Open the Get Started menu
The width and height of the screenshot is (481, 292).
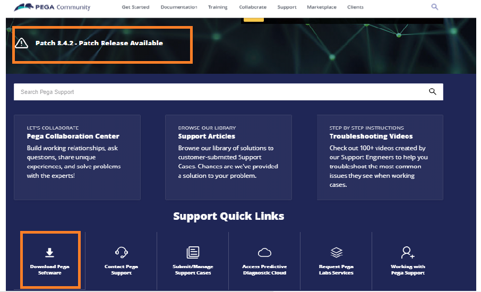[x=135, y=7]
